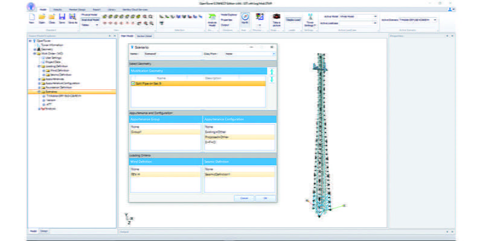This screenshot has height=241, width=483.
Task: Click the Take a picture camera icon
Action: click(276, 20)
